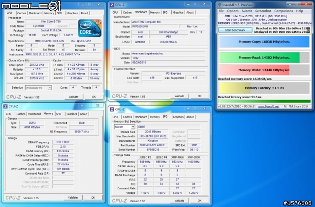Screen dimensions: 315x207
Task: Open the File menu in MaxxMEM
Action: (221, 11)
